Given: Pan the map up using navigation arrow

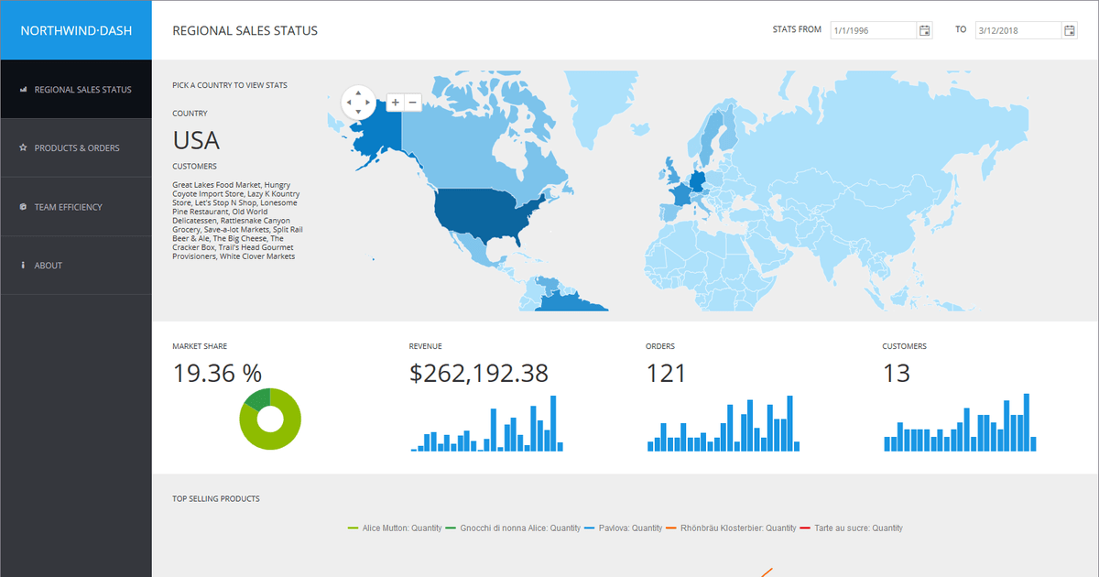Looking at the screenshot, I should (357, 93).
